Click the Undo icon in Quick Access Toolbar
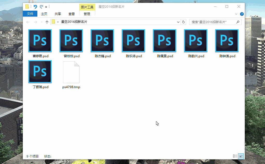265x164 pixels. click(36, 6)
